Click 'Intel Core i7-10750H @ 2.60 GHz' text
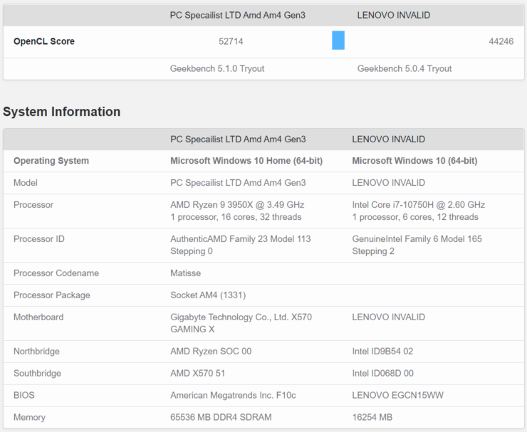Viewport: 527px width, 432px height. coord(419,204)
